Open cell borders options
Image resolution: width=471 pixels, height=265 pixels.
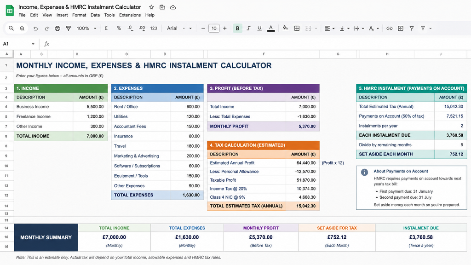click(x=297, y=28)
